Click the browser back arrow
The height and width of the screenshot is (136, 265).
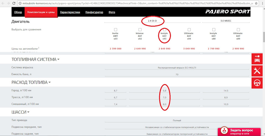[x=3, y=3]
